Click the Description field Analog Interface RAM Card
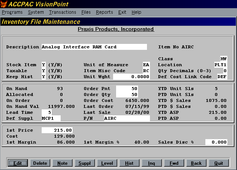237x170 pixels. (94, 47)
